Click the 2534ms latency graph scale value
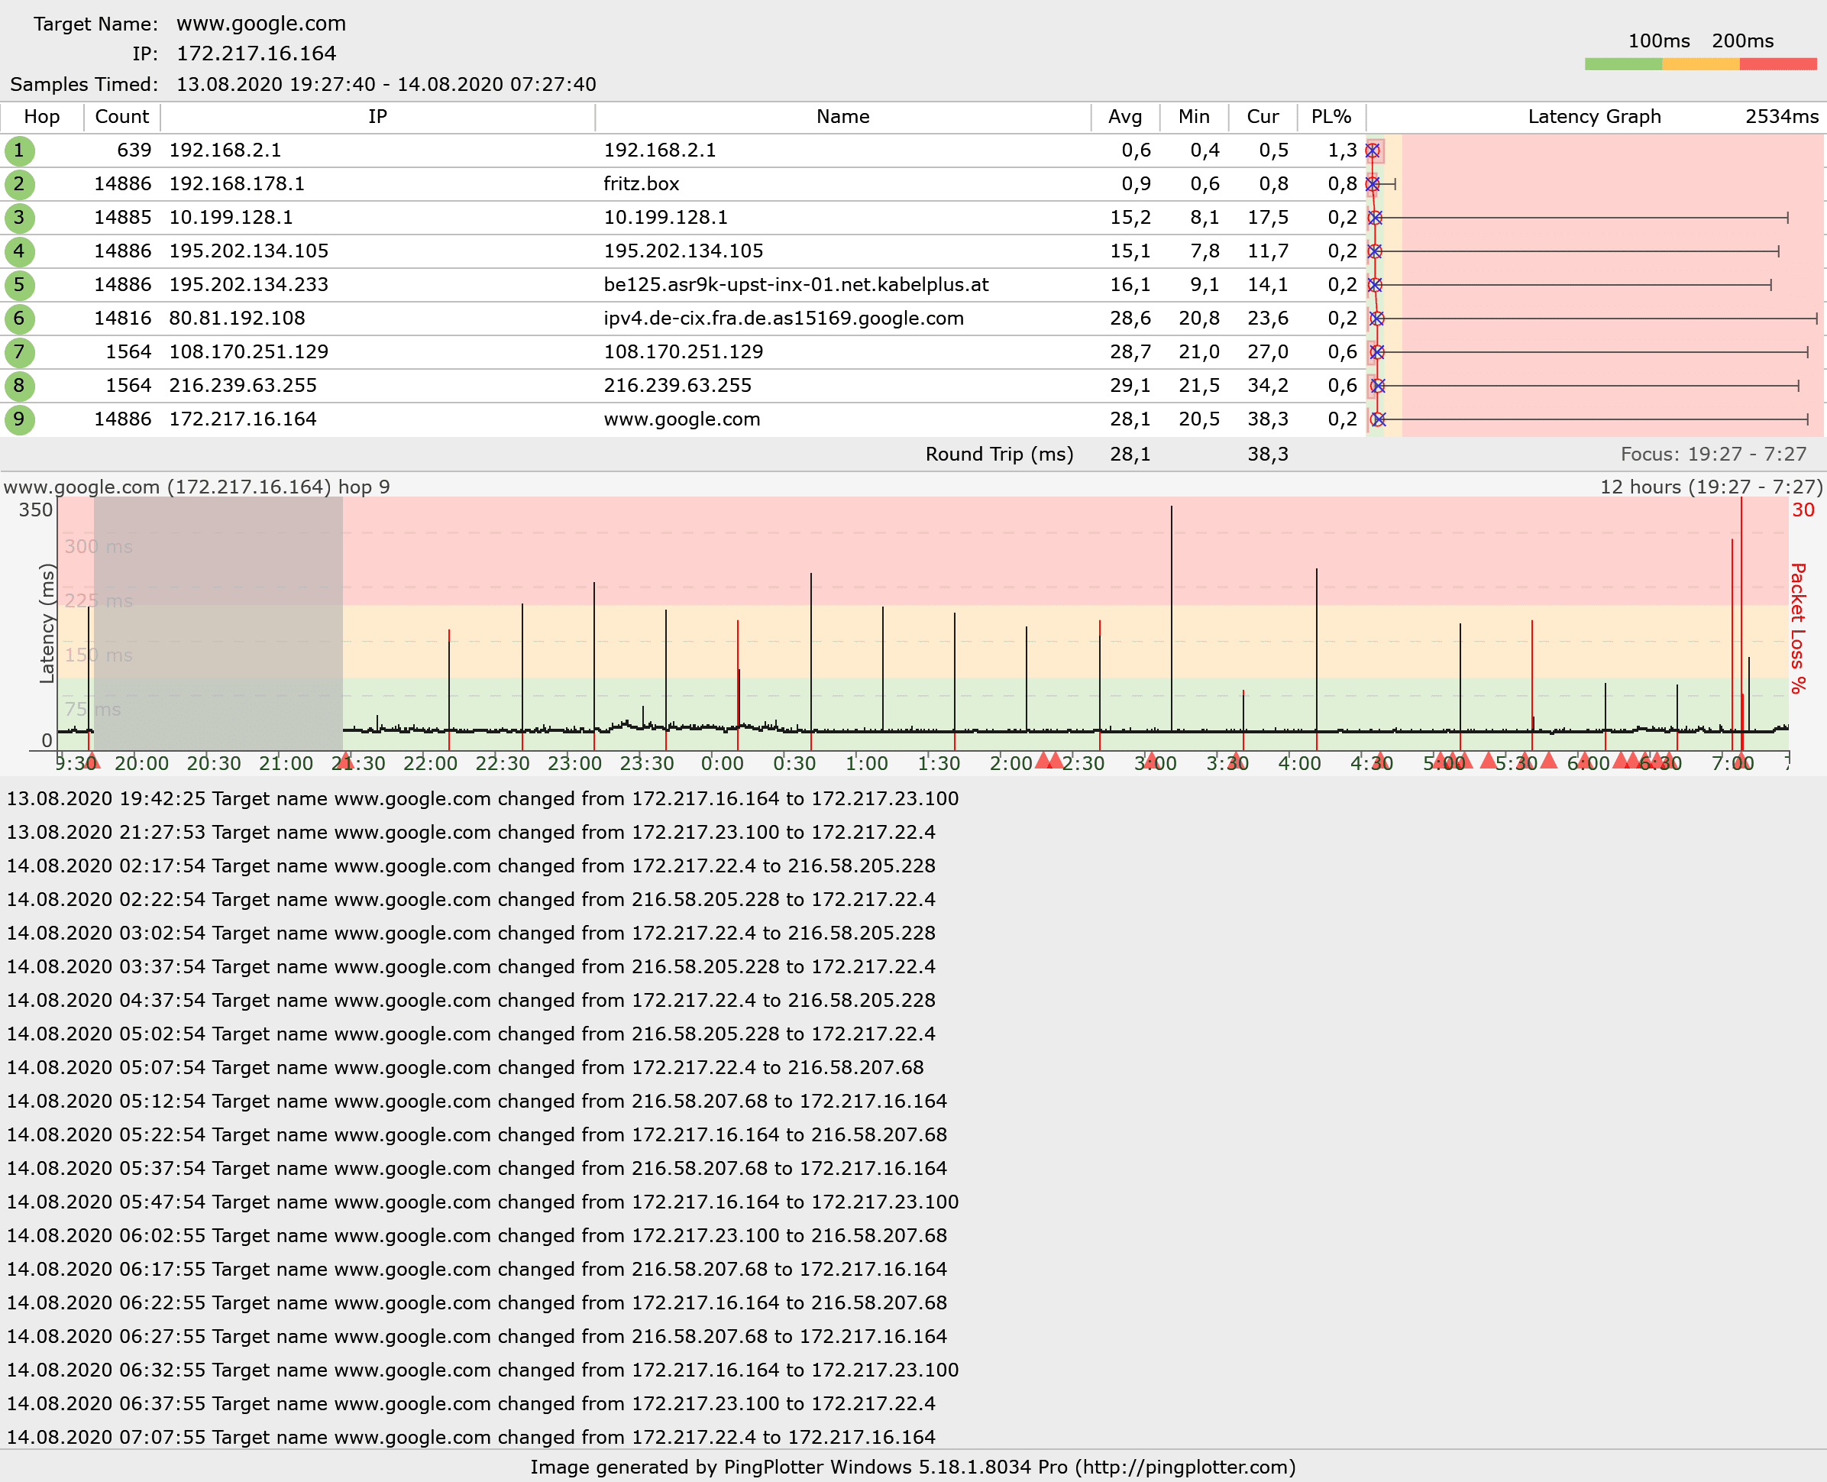The image size is (1827, 1482). [x=1782, y=117]
